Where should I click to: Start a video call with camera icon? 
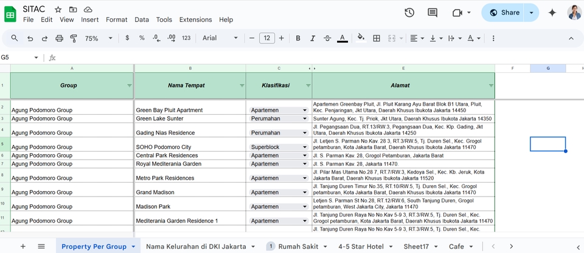(x=457, y=13)
